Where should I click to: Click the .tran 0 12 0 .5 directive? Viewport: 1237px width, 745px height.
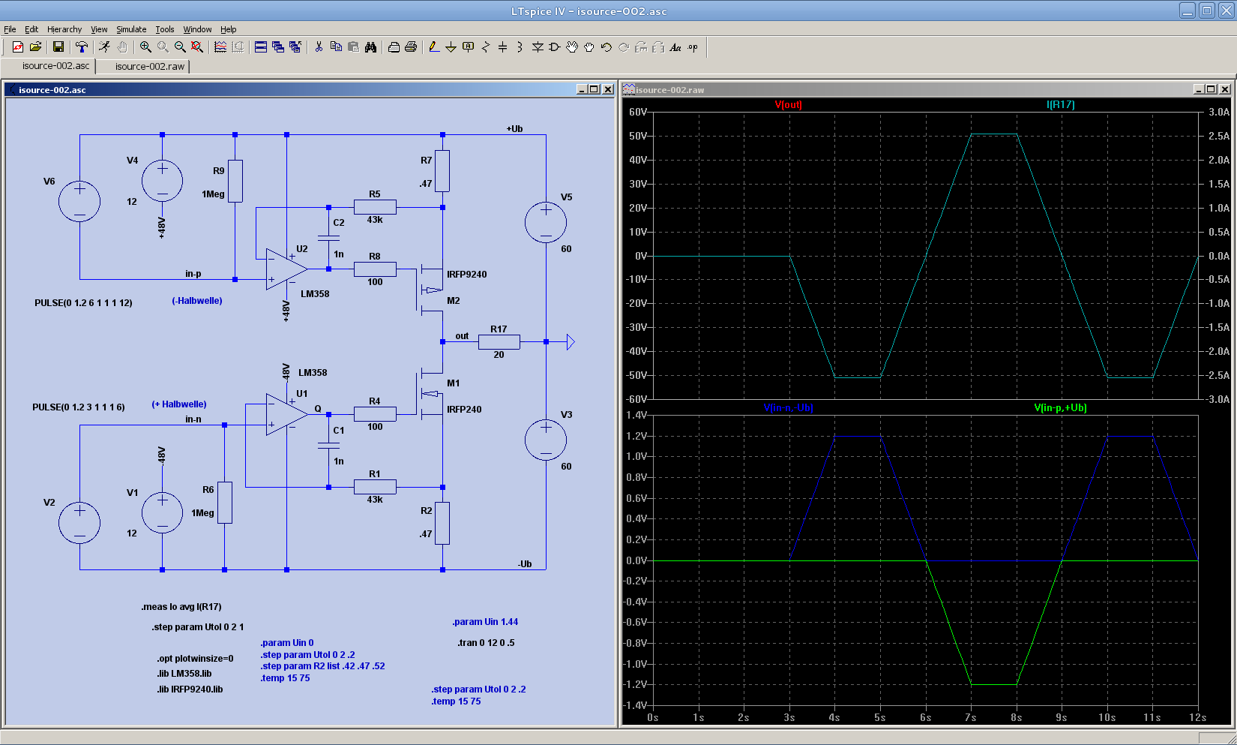tap(486, 643)
